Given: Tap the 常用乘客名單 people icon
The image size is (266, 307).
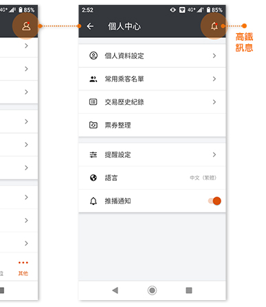Looking at the screenshot, I should 93,79.
